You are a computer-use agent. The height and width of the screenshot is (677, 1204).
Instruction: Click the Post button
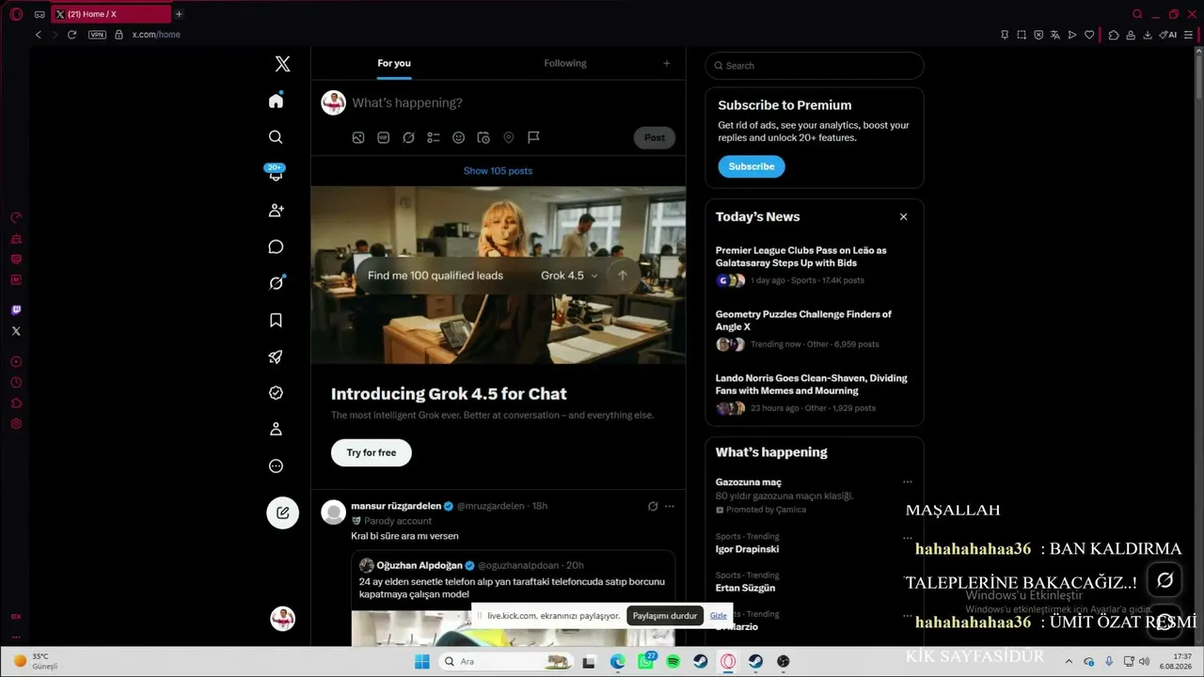pos(655,137)
